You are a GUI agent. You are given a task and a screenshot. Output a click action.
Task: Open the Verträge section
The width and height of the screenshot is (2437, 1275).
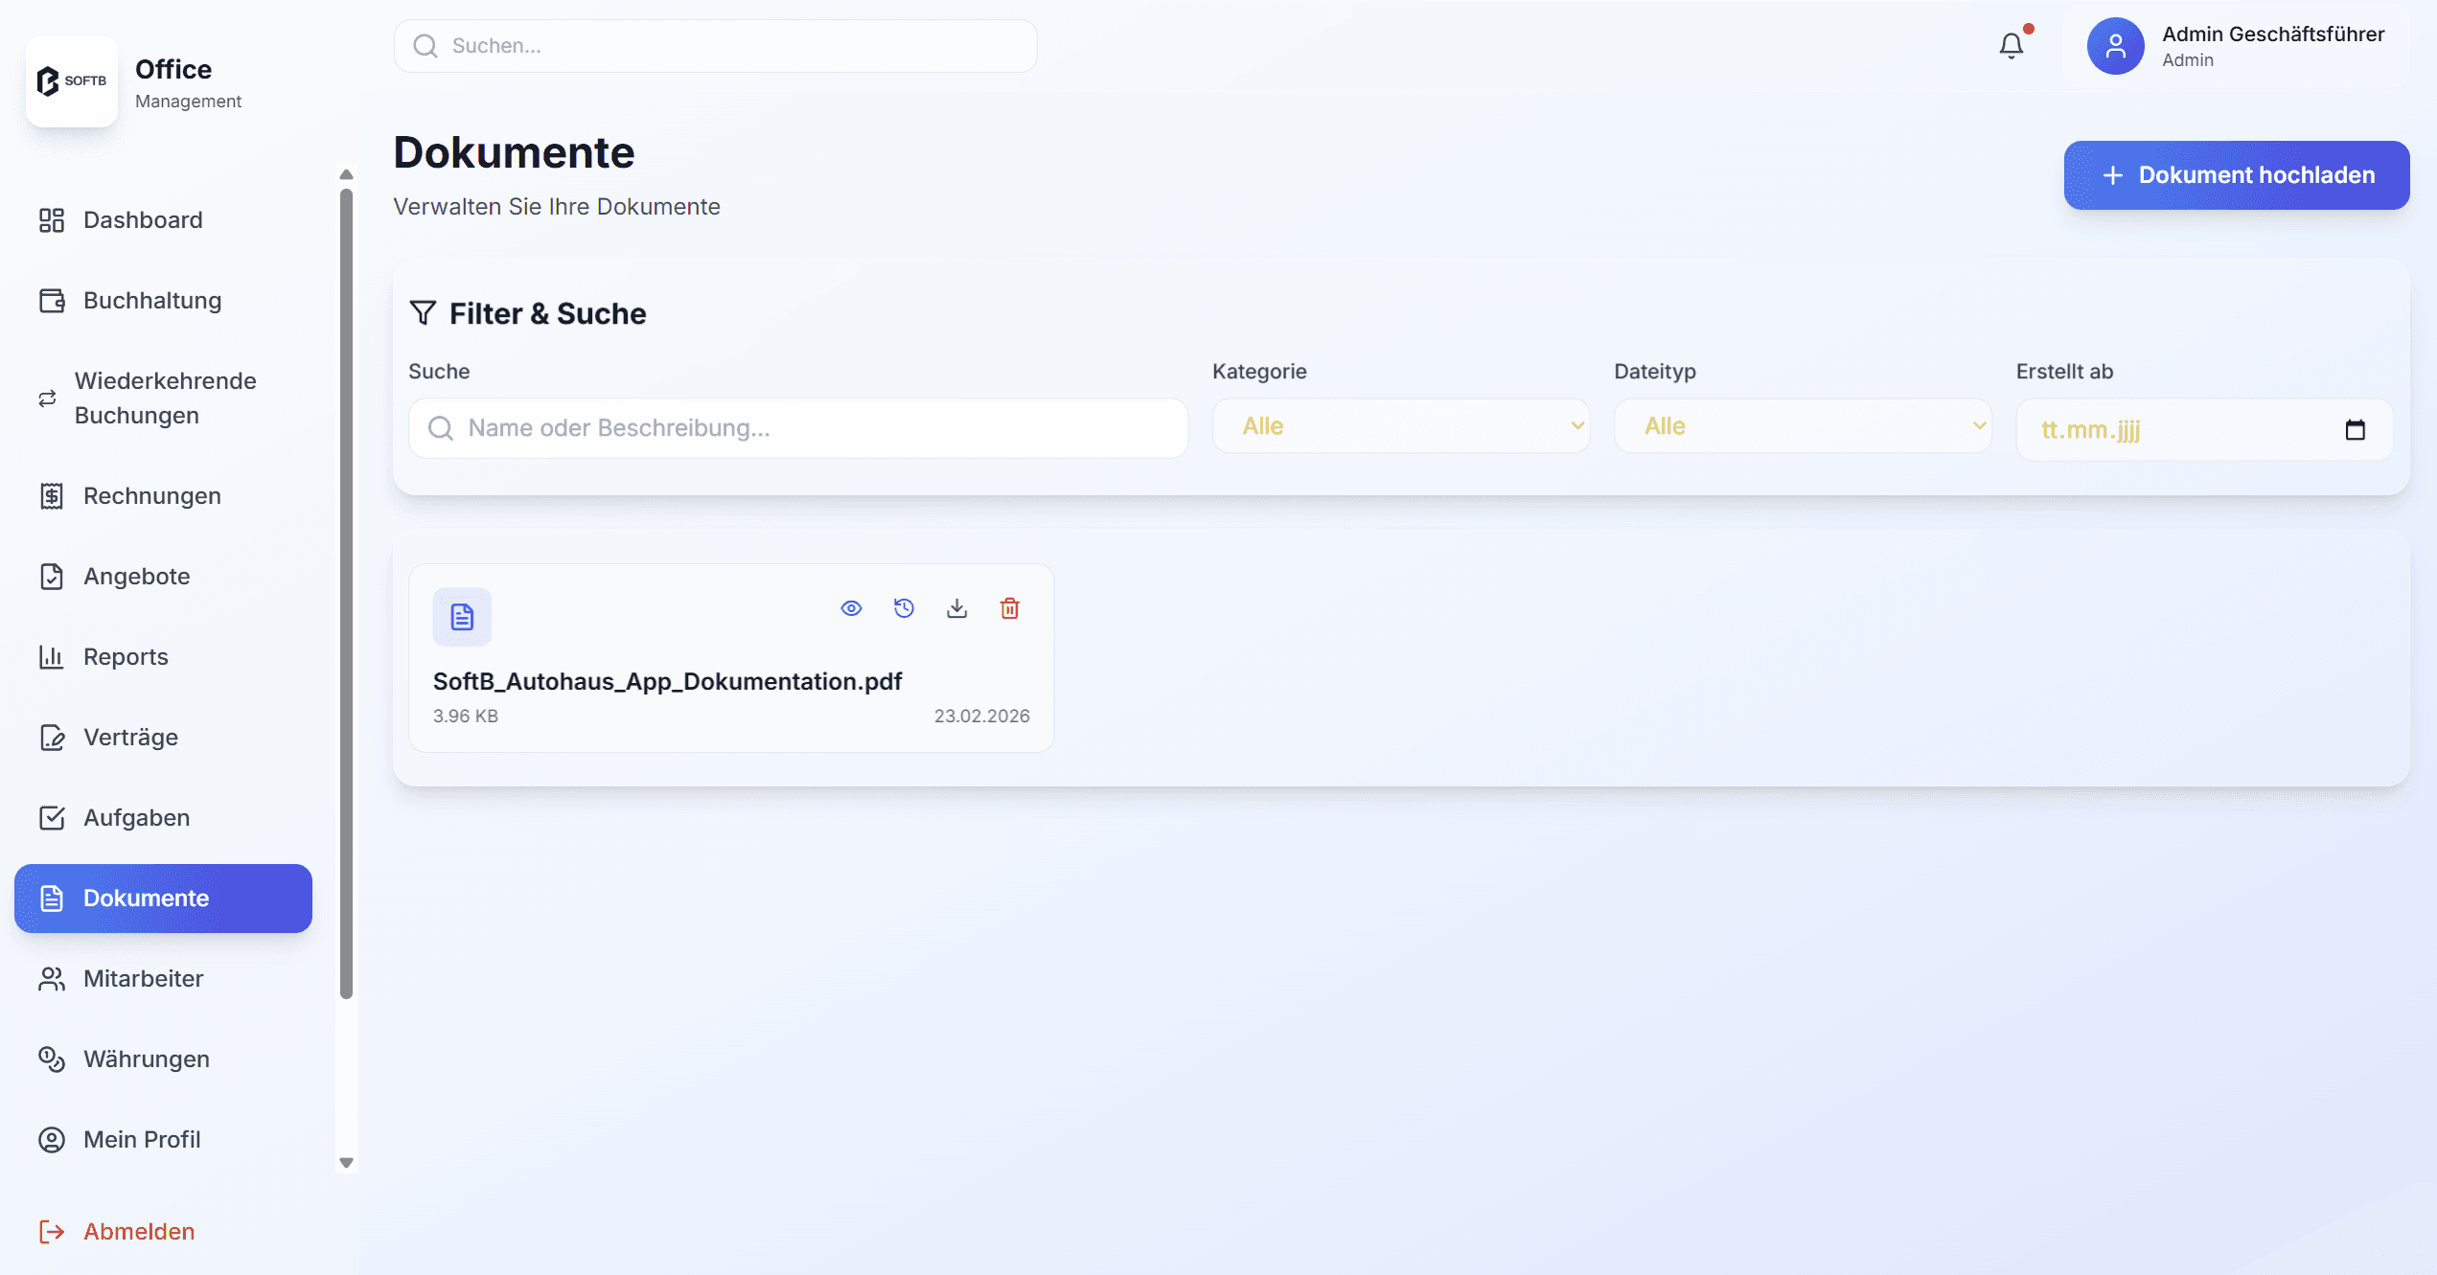point(130,738)
